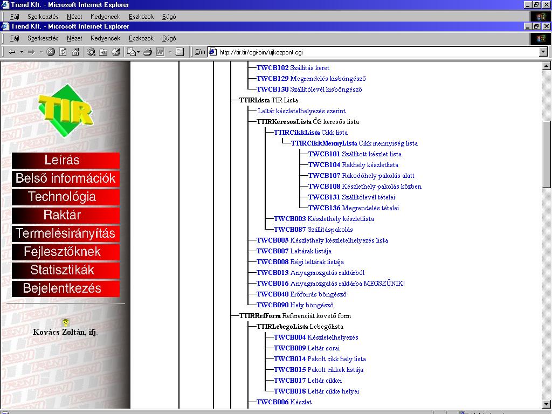This screenshot has height=414, width=552.
Task: Click the Discuss page toolbar icon
Action: 180,52
